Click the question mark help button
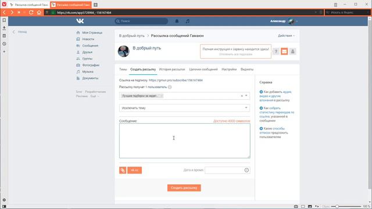This screenshot has height=209, width=372. click(x=276, y=51)
